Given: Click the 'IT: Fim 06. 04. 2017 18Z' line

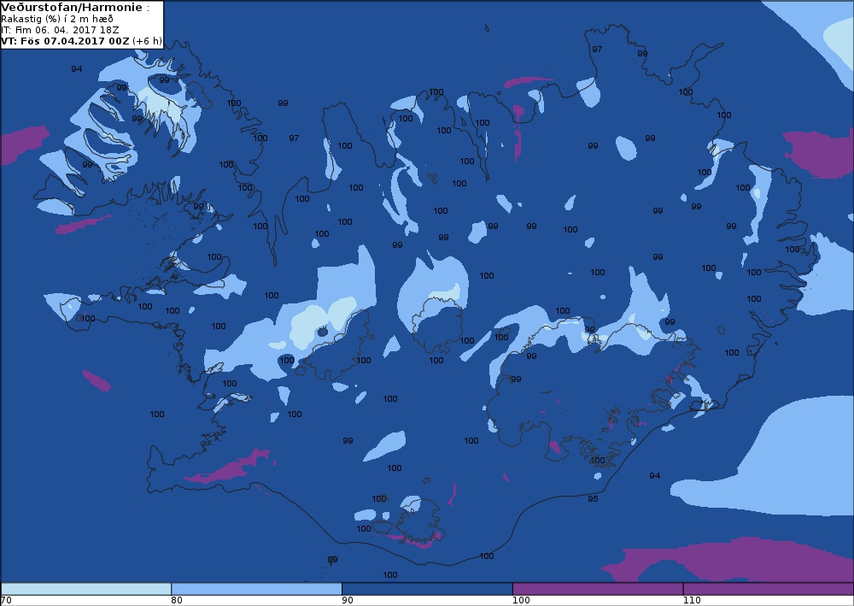Looking at the screenshot, I should [60, 30].
